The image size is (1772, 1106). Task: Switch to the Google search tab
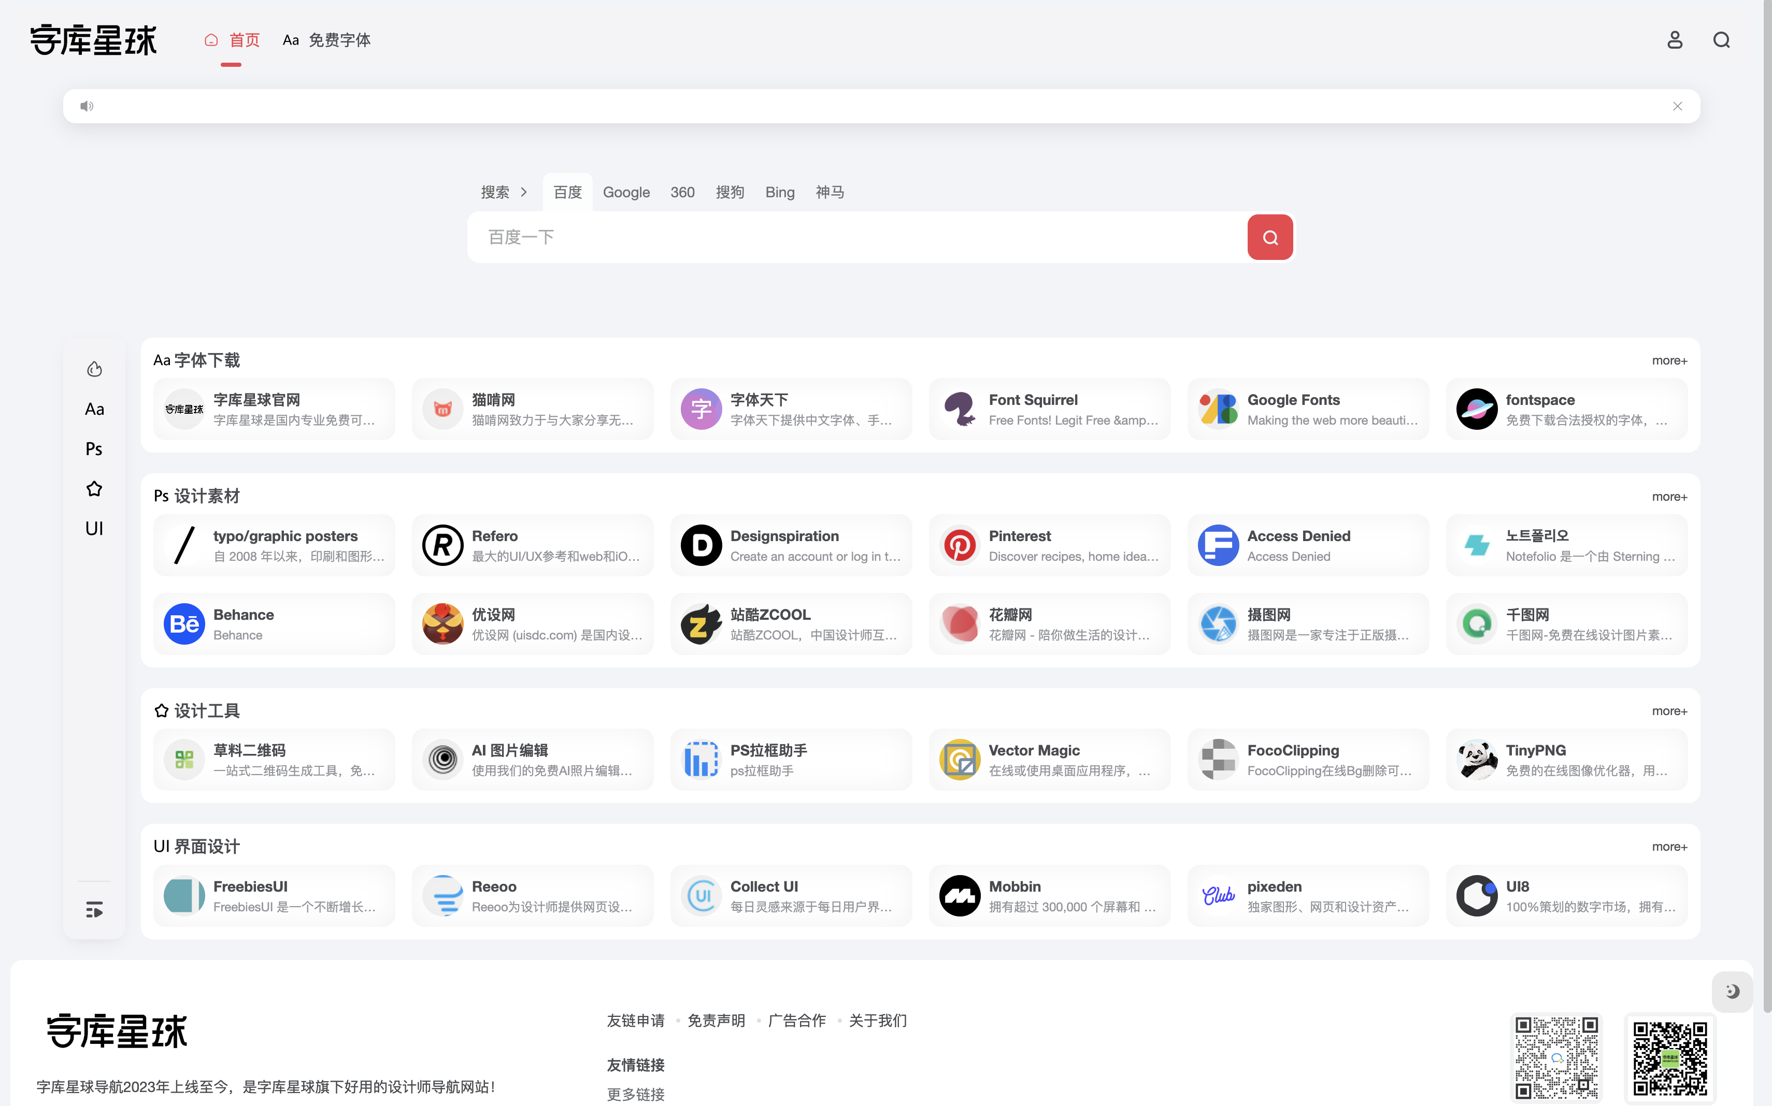(x=626, y=193)
